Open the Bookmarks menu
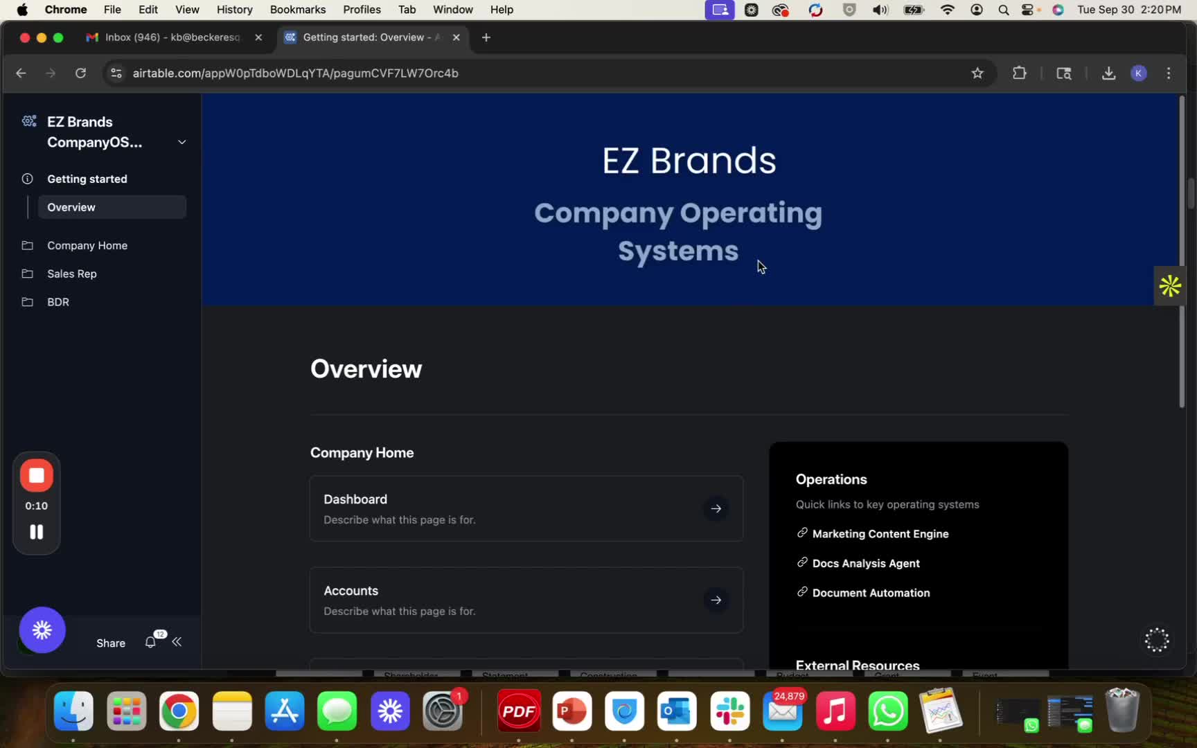This screenshot has height=748, width=1197. tap(297, 10)
